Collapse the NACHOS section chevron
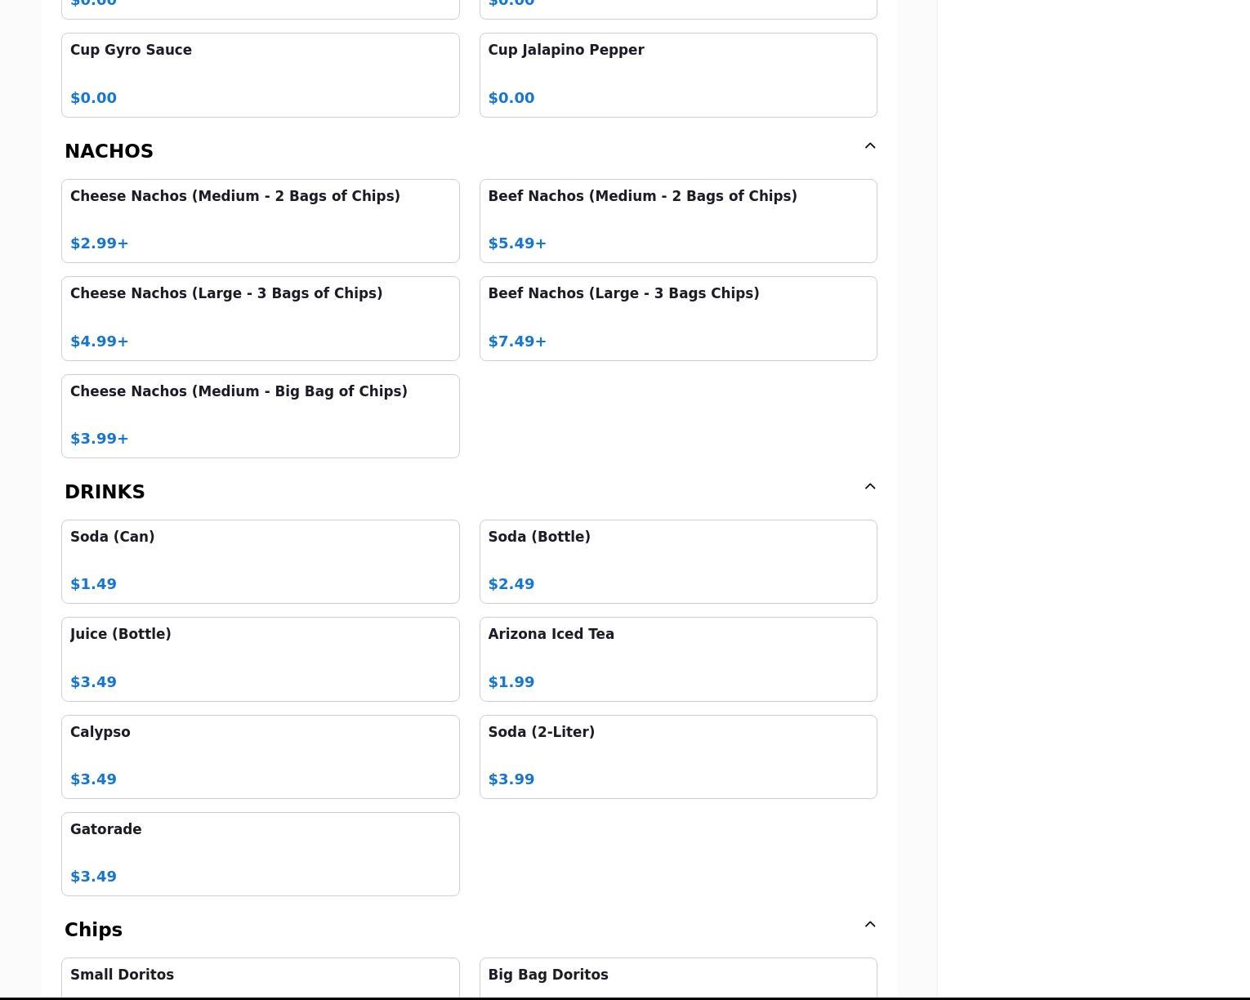 [870, 146]
